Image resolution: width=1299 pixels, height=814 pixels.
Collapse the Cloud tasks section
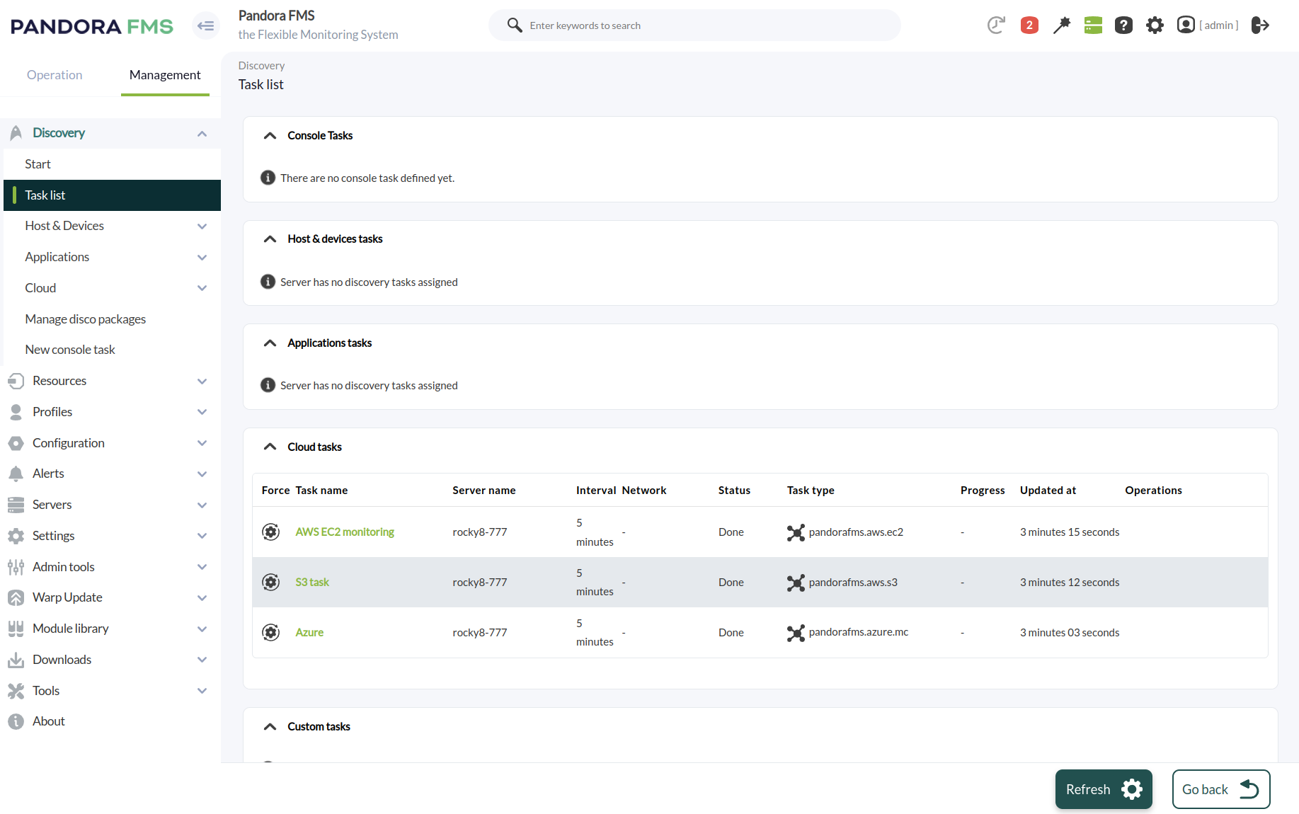coord(270,447)
